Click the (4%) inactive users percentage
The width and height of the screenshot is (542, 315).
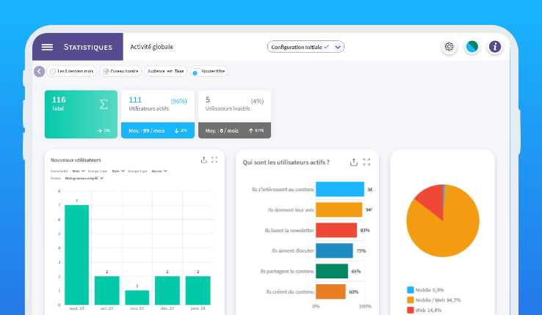pyautogui.click(x=257, y=101)
